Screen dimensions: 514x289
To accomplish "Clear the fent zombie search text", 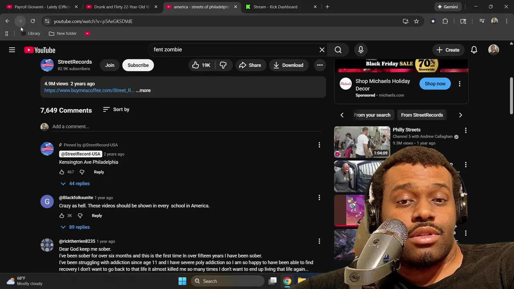I will pos(322,50).
